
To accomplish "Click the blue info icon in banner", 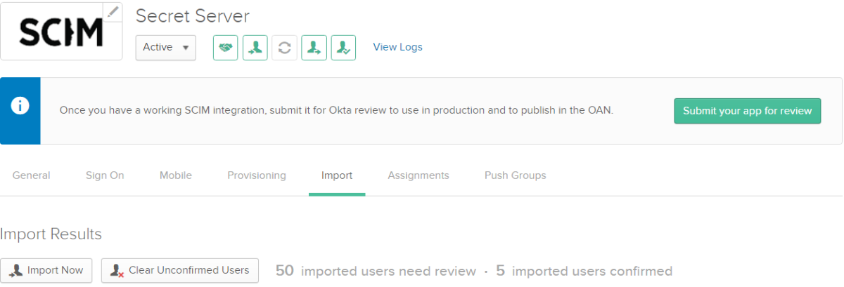I will (20, 106).
